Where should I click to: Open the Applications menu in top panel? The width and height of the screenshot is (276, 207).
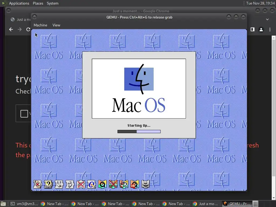tap(19, 3)
